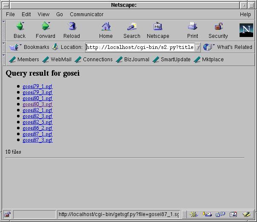Open the Communicator menu
Viewport: 257px width, 222px height.
coord(86,14)
